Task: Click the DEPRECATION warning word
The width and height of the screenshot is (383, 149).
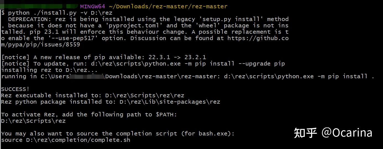Action: coord(28,19)
